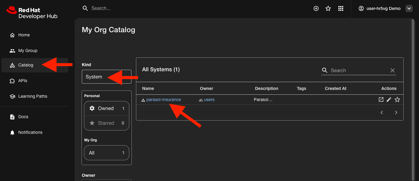The height and width of the screenshot is (181, 419).
Task: Open Notifications in the sidebar
Action: pyautogui.click(x=35, y=132)
